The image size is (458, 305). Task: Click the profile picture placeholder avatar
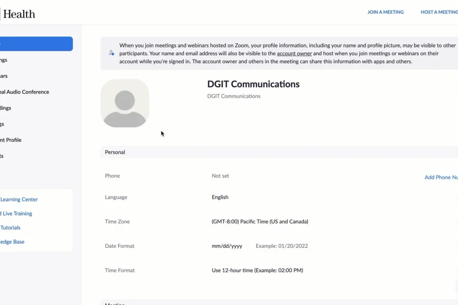pos(125,103)
